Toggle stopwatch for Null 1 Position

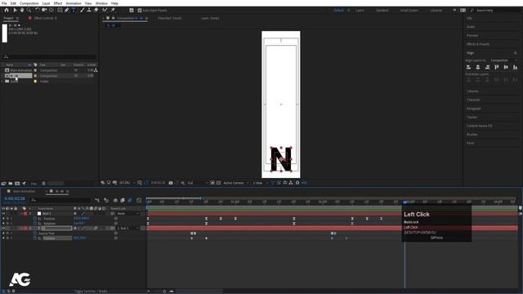pyautogui.click(x=35, y=219)
